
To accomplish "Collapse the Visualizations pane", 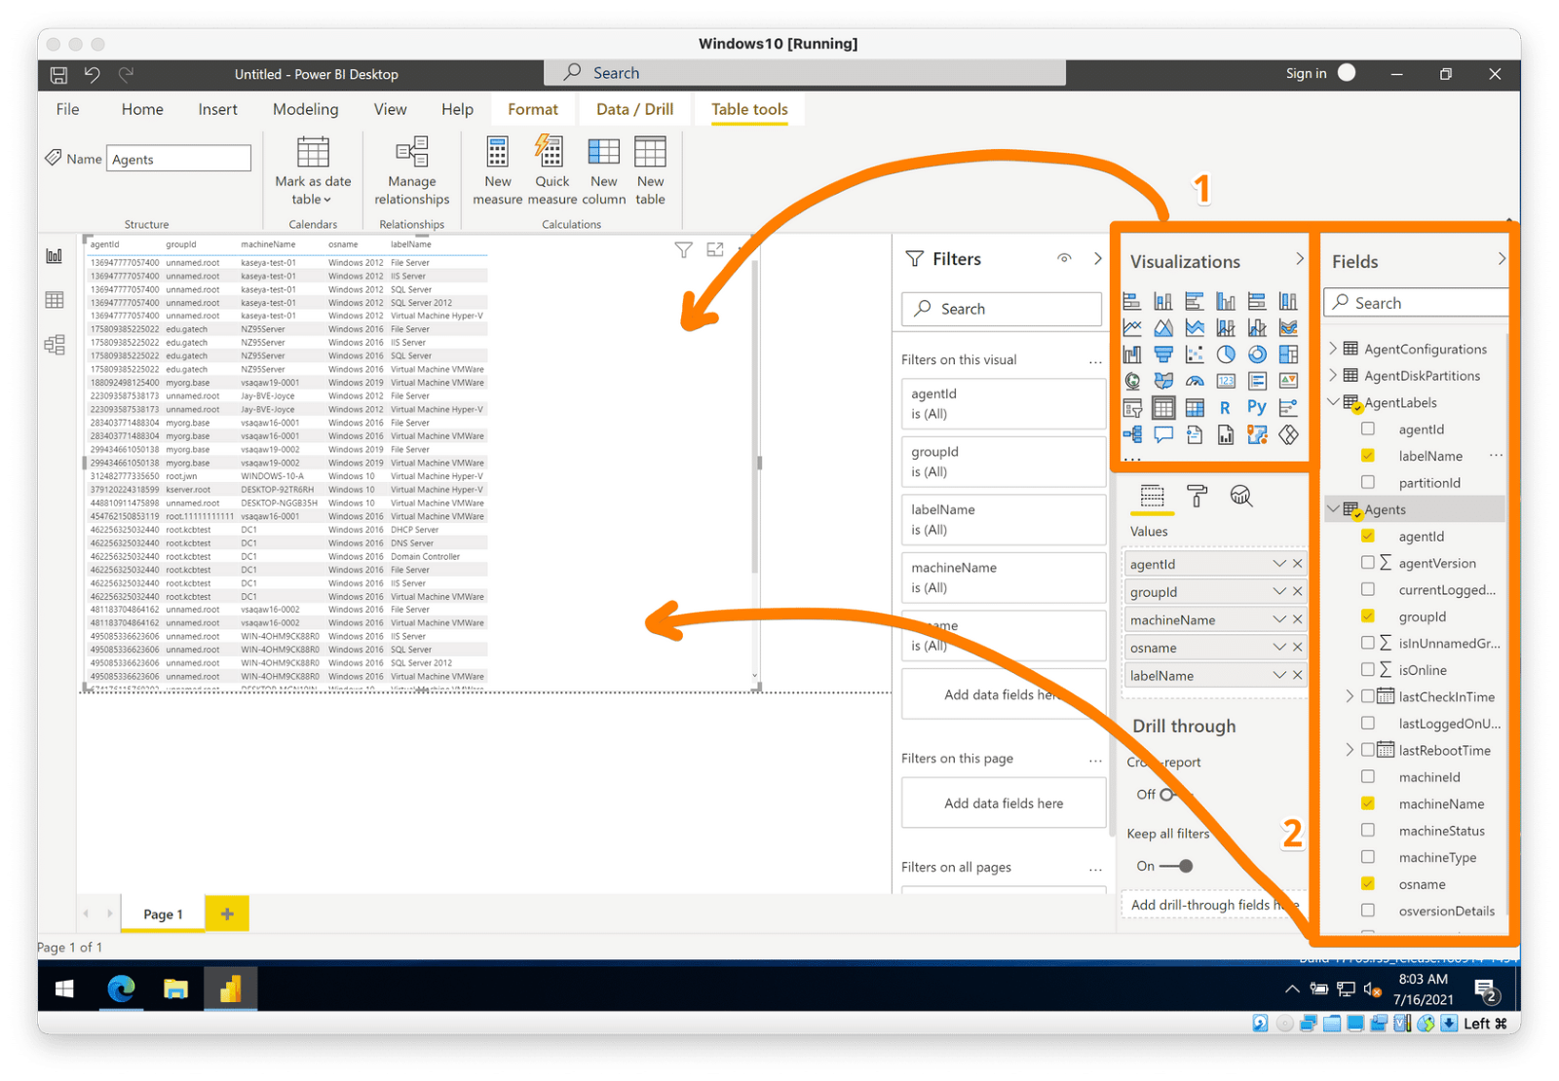I will click(1299, 259).
